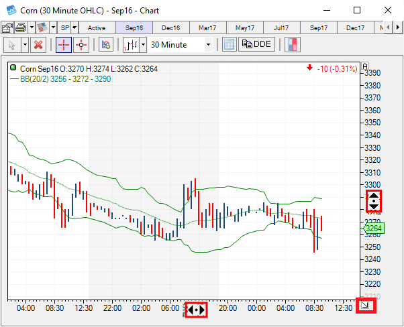
Task: Select the Mar17 contract tab
Action: 208,27
